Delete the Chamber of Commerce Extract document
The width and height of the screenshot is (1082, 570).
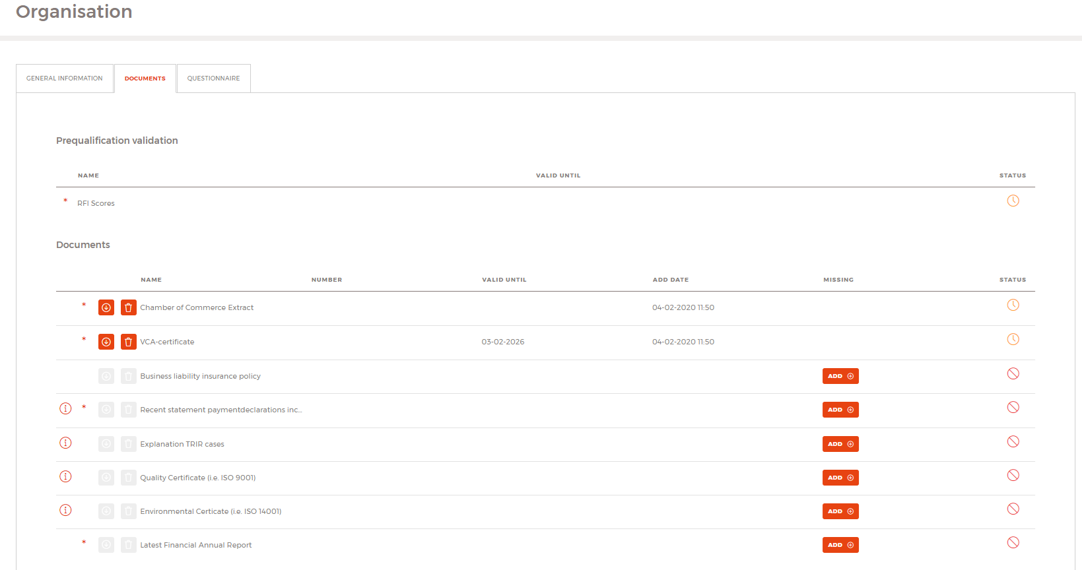tap(129, 307)
